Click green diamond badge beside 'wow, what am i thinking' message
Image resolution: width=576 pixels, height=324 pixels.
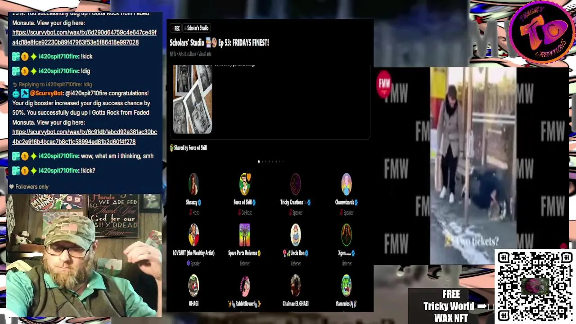click(x=33, y=156)
